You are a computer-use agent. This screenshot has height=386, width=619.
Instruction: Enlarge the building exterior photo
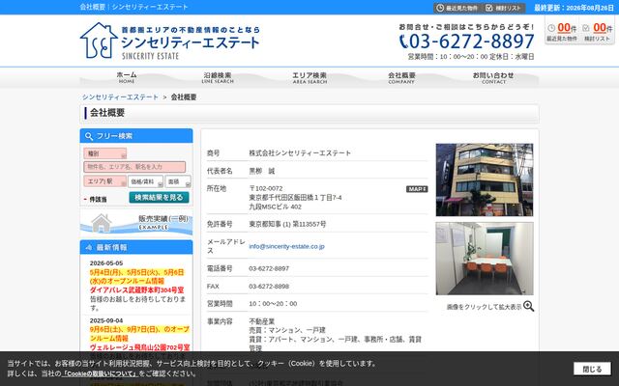[x=485, y=179]
